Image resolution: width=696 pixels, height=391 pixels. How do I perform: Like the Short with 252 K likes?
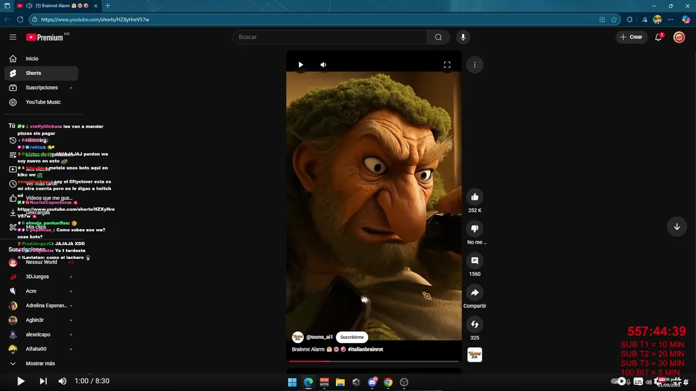(475, 197)
